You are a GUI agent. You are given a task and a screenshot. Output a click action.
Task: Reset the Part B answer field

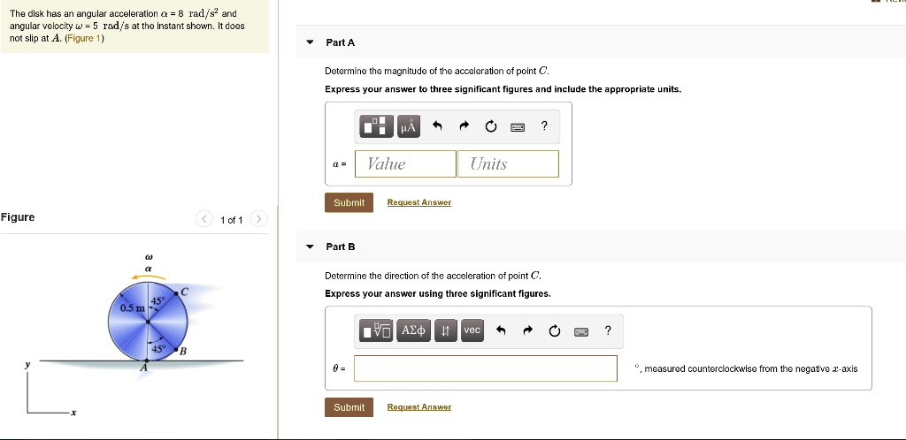pyautogui.click(x=554, y=331)
